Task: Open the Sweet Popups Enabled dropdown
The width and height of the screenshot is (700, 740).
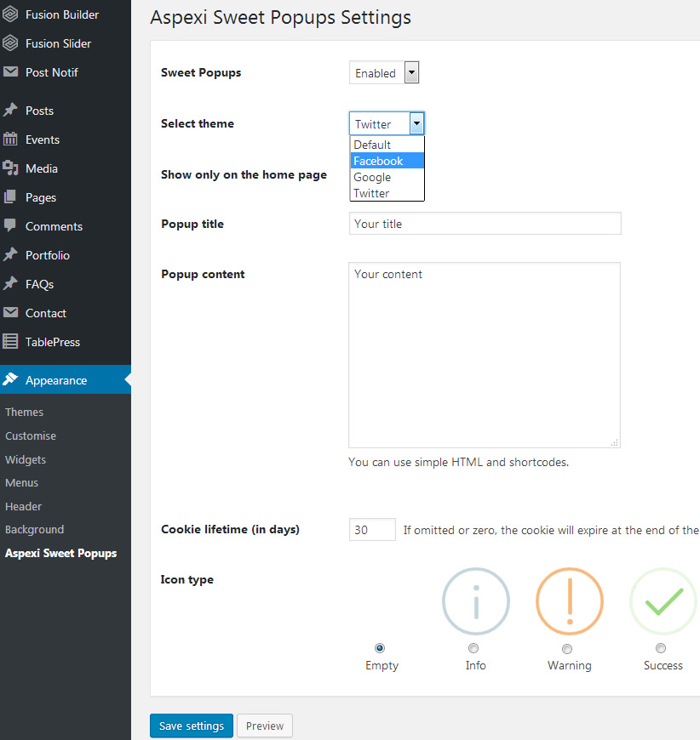Action: tap(384, 72)
